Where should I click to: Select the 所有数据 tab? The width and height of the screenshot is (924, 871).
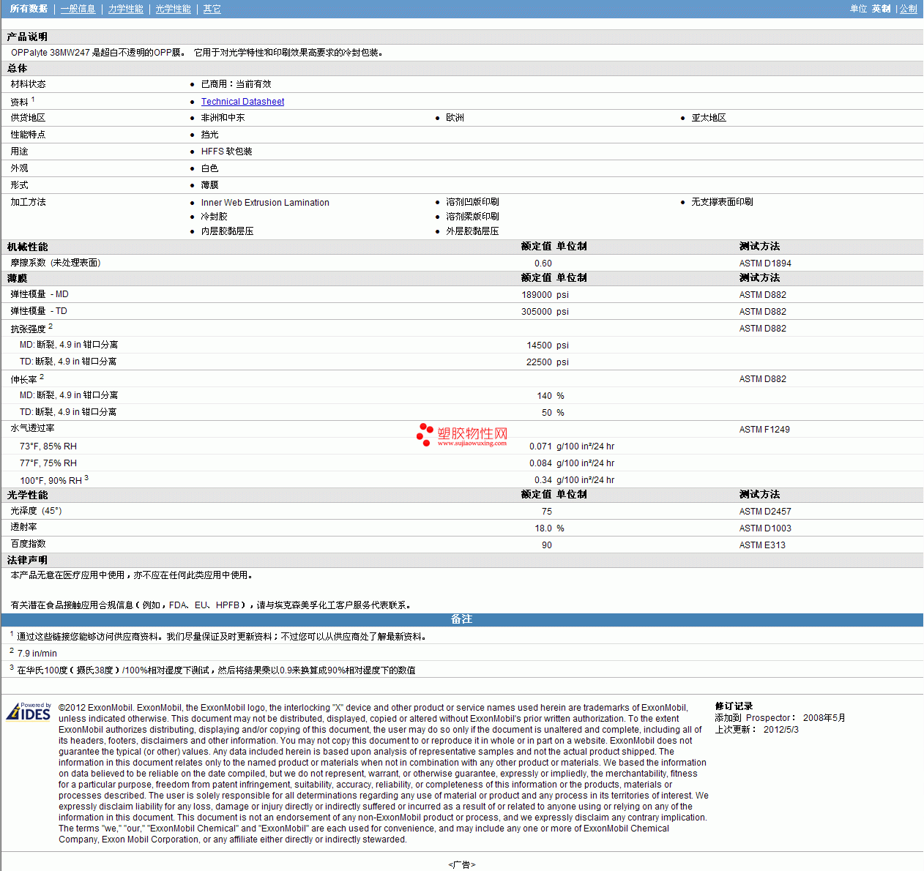point(29,9)
